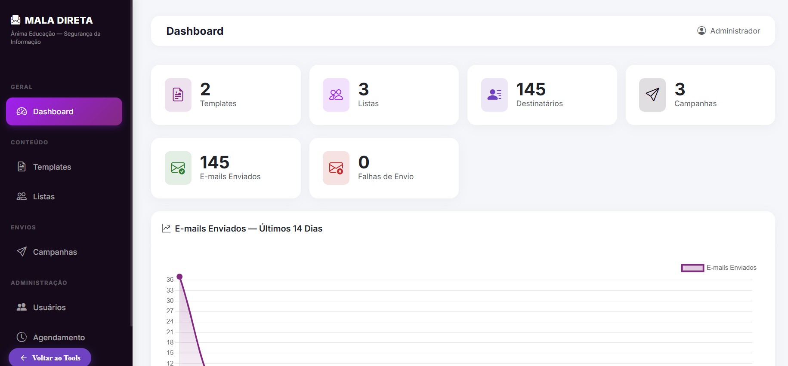The width and height of the screenshot is (788, 366).
Task: Click the Templates document icon in sidebar
Action: point(22,167)
